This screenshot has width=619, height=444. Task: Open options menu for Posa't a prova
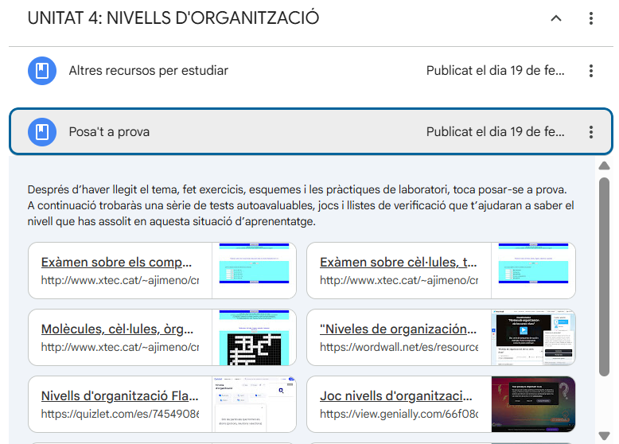point(590,132)
